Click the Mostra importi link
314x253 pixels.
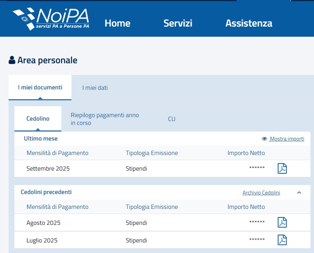click(x=287, y=139)
